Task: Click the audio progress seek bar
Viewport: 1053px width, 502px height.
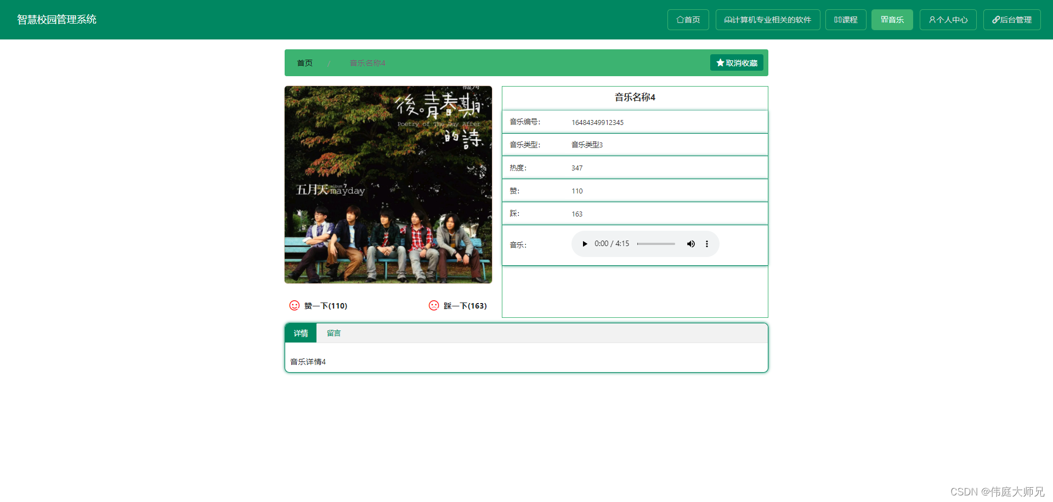Action: [656, 243]
